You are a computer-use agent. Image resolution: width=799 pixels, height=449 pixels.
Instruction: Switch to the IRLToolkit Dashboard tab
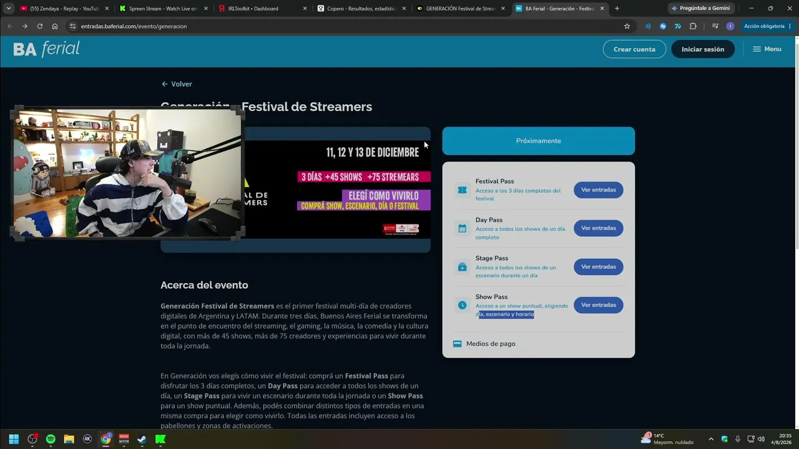pos(262,9)
